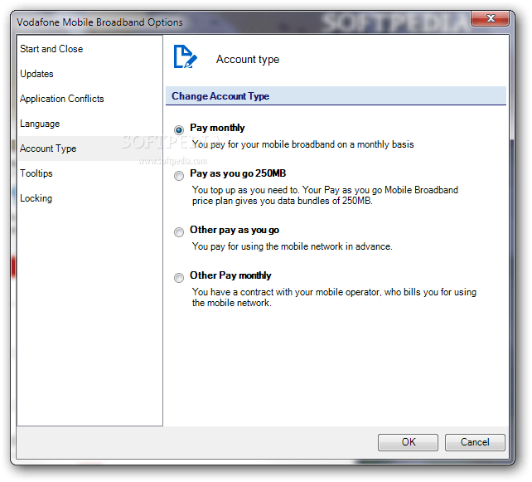
Task: Select Other pay as you go radio button
Action: coord(179,232)
